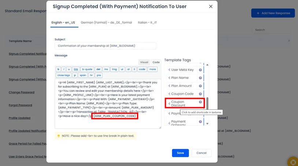The height and width of the screenshot is (166, 298).
Task: Insert pre tag from toolbar
Action: (x=98, y=75)
